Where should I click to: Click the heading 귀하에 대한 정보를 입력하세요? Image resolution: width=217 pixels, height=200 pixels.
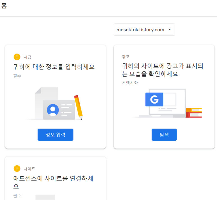click(54, 67)
